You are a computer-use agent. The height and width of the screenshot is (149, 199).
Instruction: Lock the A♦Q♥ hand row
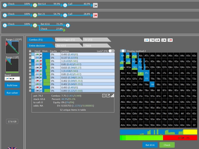coord(30,64)
